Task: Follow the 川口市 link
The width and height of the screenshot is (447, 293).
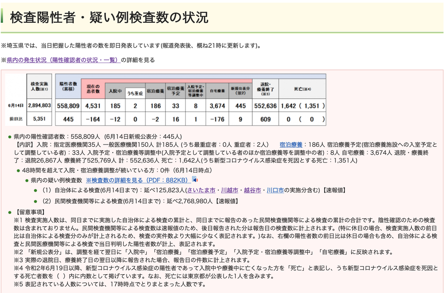Action: (x=275, y=190)
